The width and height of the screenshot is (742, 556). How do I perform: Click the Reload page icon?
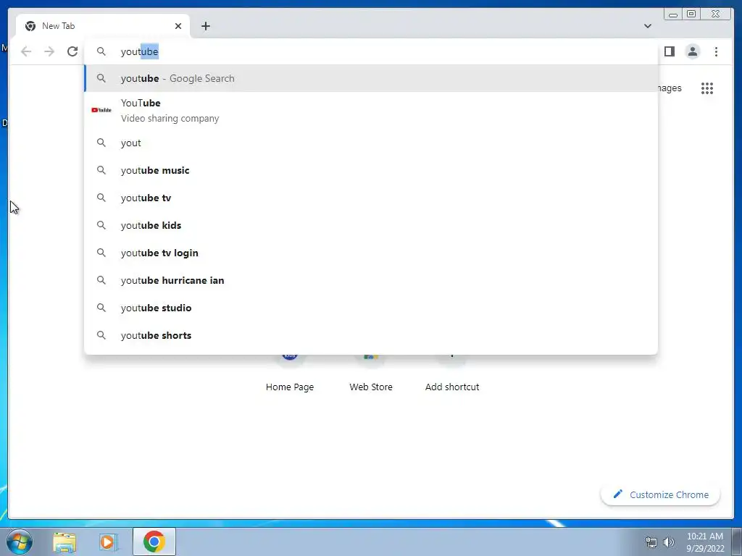tap(72, 51)
